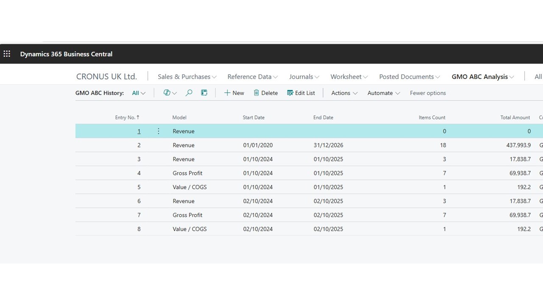Open the Excel share icon menu
543x305 pixels.
pos(170,93)
